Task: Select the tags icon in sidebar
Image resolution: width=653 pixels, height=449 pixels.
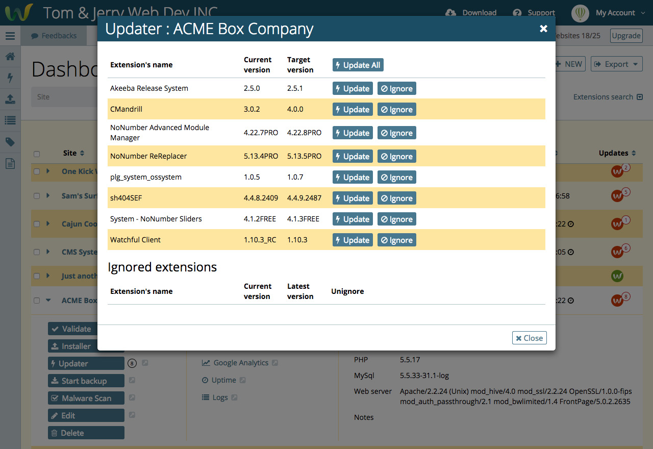Action: coord(10,142)
